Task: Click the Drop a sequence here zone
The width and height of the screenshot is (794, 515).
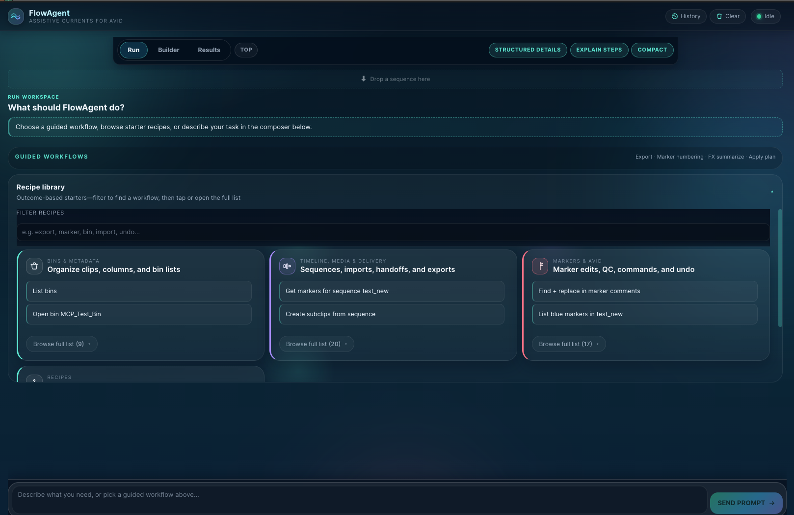Action: tap(395, 79)
